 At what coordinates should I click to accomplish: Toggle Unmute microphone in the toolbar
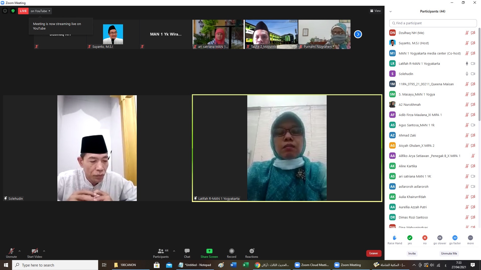(x=11, y=251)
